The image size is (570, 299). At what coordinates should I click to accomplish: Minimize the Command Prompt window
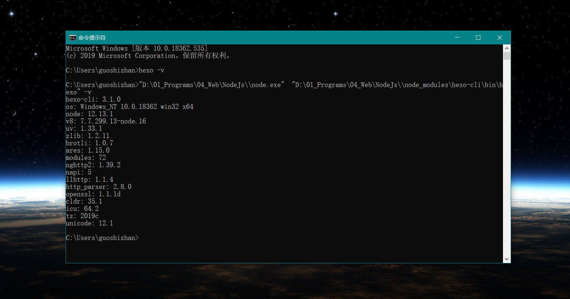point(457,38)
